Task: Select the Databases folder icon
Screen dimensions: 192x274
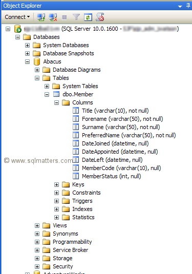Action: click(x=27, y=37)
